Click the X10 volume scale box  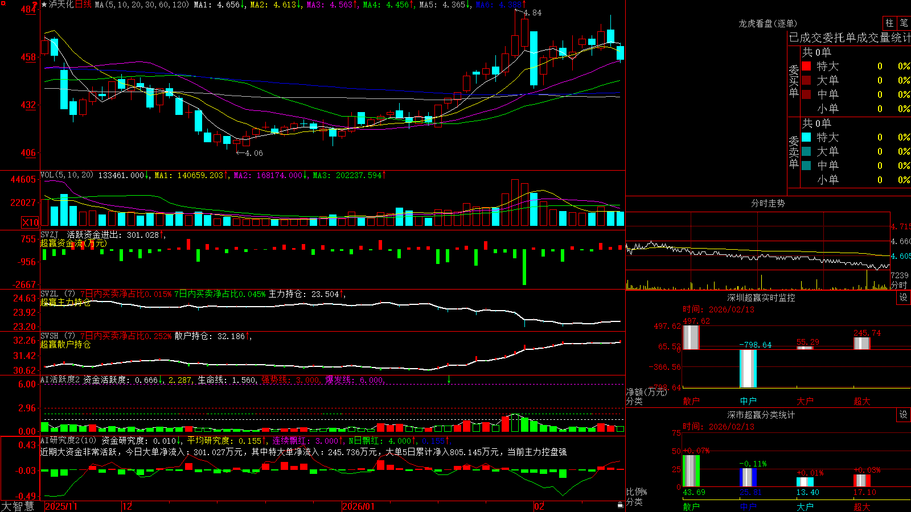pos(30,222)
